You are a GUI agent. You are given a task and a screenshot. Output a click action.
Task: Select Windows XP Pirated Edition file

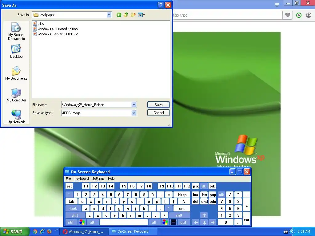click(x=55, y=29)
